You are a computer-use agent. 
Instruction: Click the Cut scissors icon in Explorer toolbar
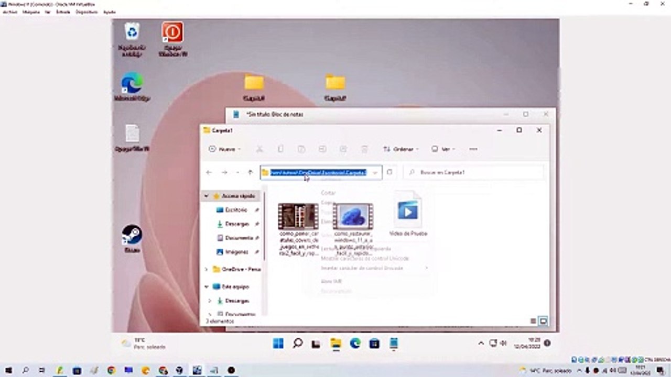(259, 149)
